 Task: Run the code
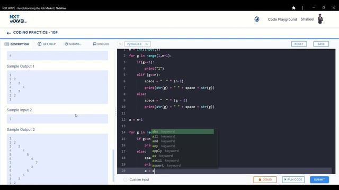coord(293,179)
